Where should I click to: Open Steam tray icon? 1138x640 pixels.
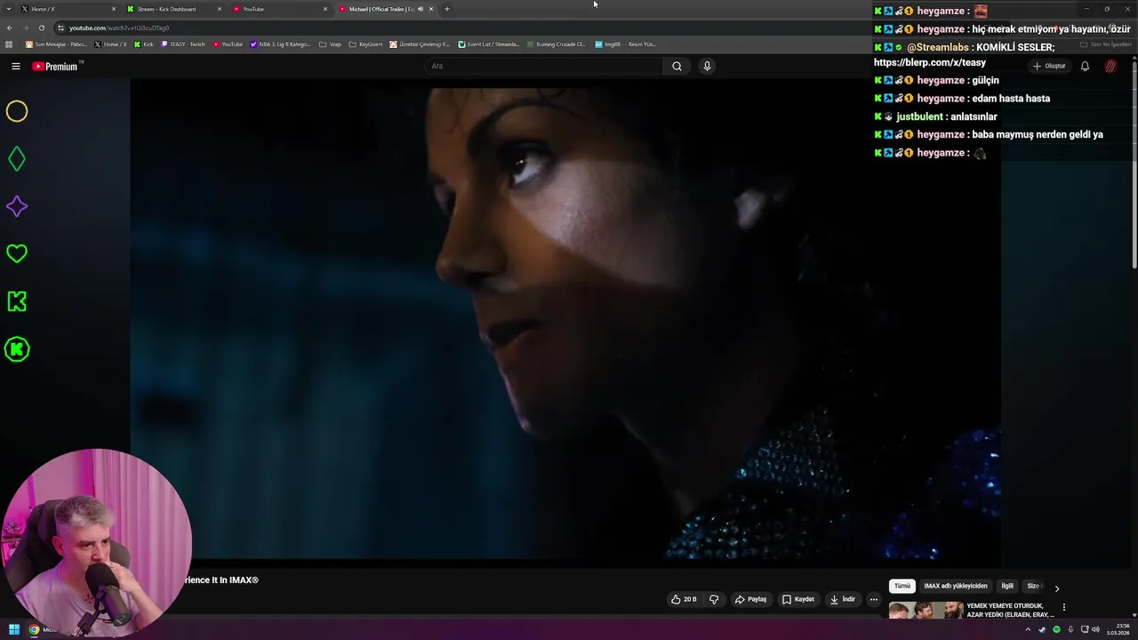(1042, 629)
